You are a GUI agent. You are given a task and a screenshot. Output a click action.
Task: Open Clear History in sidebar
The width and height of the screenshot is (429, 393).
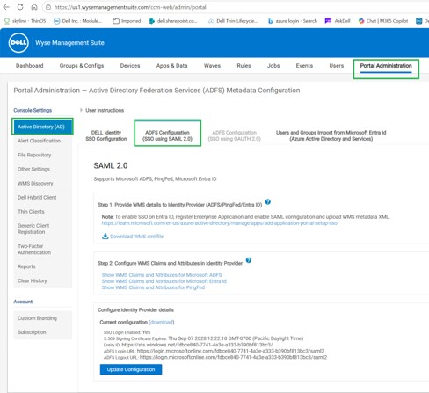(33, 280)
